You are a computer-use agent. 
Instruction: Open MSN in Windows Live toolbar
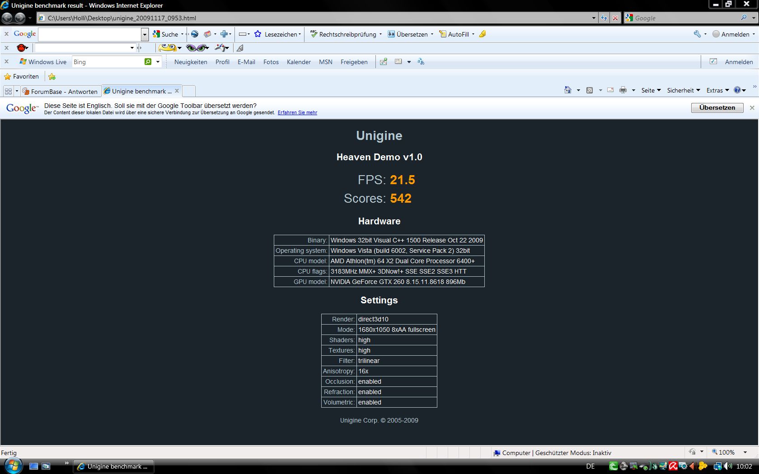325,62
